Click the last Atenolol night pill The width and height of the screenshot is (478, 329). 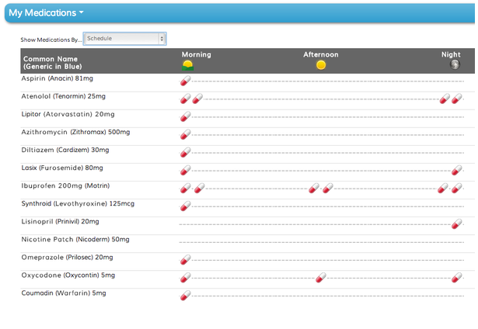click(457, 99)
